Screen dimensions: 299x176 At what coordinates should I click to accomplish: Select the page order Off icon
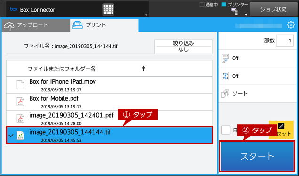pos(225,76)
